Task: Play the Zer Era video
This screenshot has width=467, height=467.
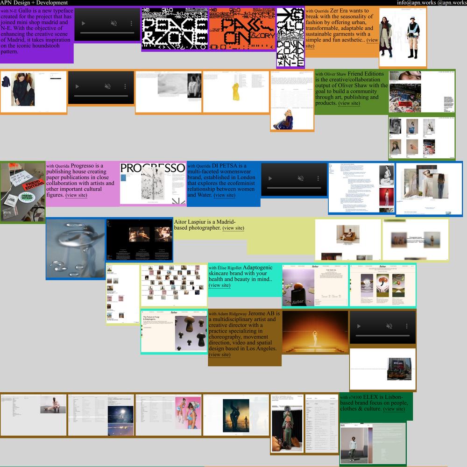Action: pyautogui.click(x=77, y=86)
